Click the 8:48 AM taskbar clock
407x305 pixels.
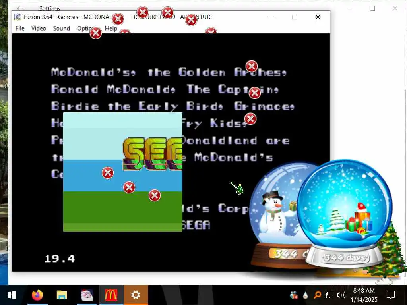(x=364, y=295)
